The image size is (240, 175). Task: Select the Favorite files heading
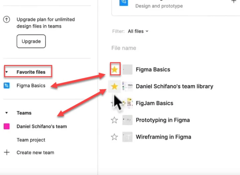[x=31, y=72]
